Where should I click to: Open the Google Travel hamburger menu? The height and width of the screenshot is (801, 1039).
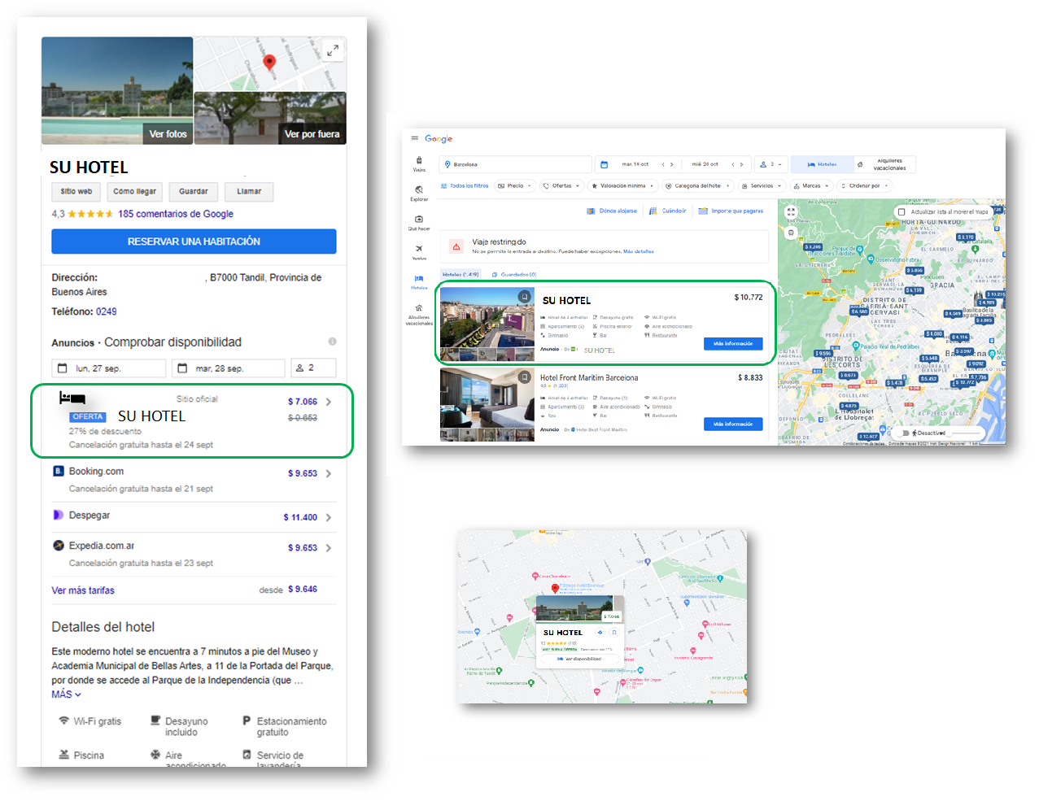coord(415,138)
